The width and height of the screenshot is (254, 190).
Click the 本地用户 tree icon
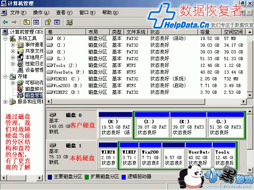20,57
